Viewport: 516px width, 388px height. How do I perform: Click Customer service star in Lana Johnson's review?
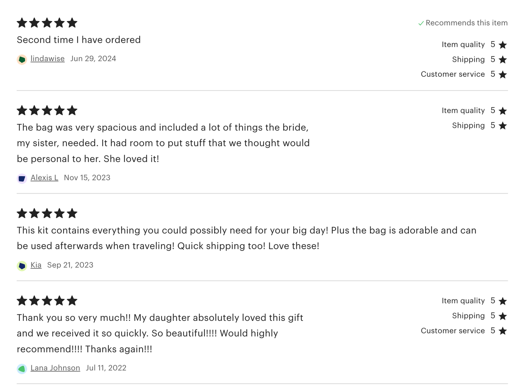(503, 331)
